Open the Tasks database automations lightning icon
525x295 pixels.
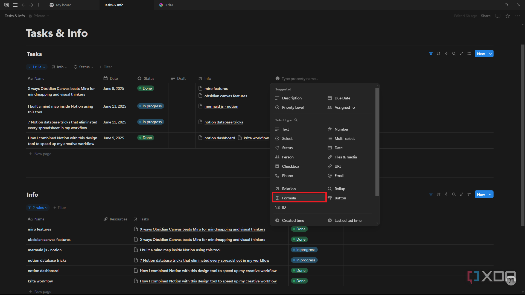point(446,54)
